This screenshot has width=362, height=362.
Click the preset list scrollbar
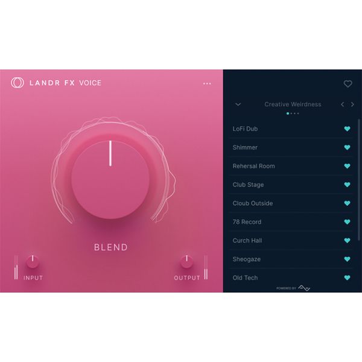359,180
